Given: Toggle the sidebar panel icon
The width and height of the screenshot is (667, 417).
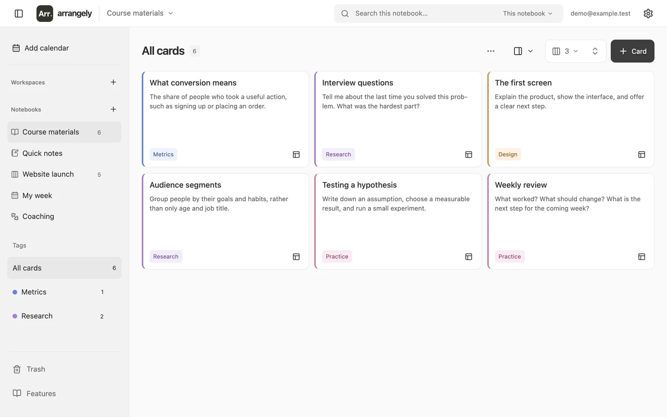Looking at the screenshot, I should [19, 14].
